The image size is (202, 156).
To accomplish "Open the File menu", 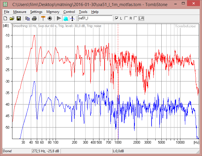I will (7, 12).
